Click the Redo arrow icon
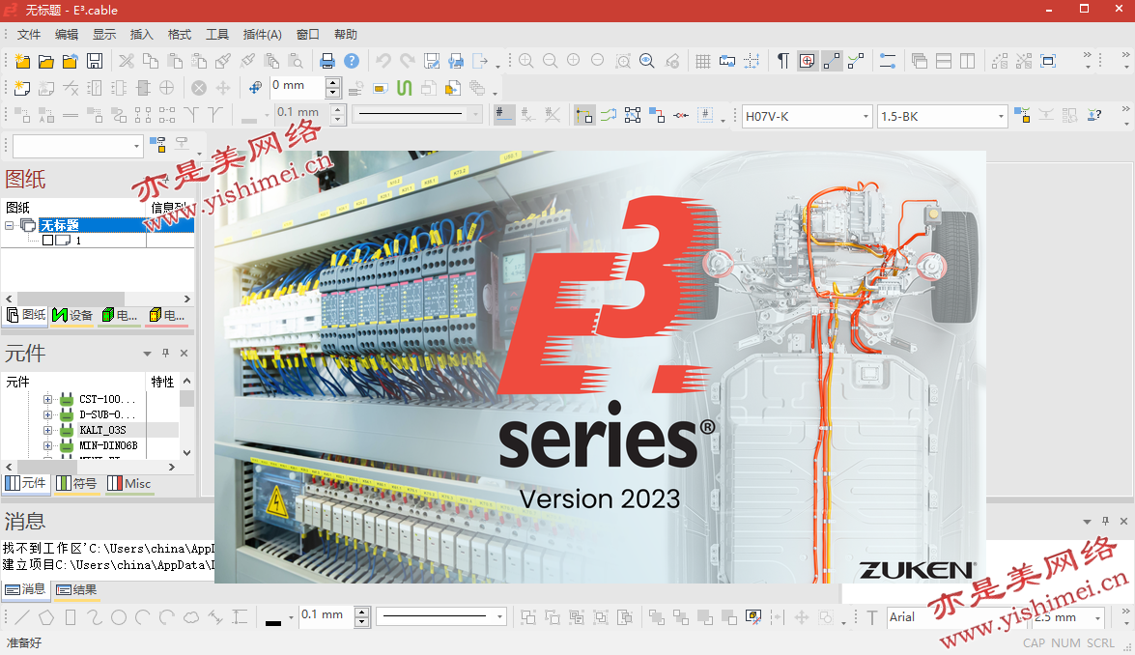This screenshot has height=655, width=1135. click(408, 61)
